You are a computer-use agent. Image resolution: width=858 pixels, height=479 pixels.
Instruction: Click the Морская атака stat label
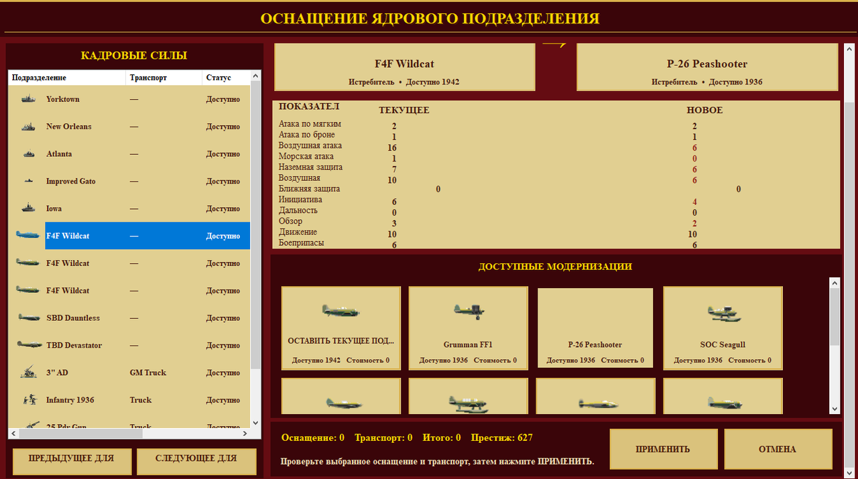click(x=306, y=156)
